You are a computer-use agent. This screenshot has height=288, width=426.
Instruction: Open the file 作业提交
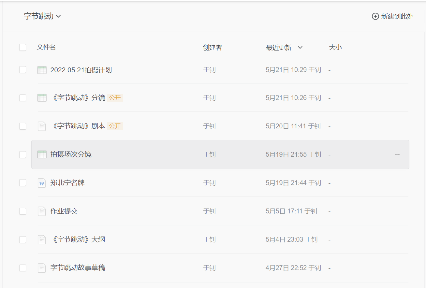point(64,211)
